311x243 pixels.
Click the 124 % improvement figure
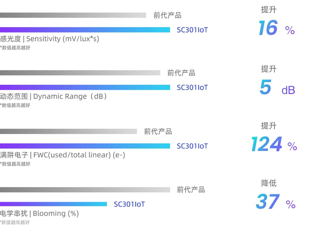click(274, 145)
